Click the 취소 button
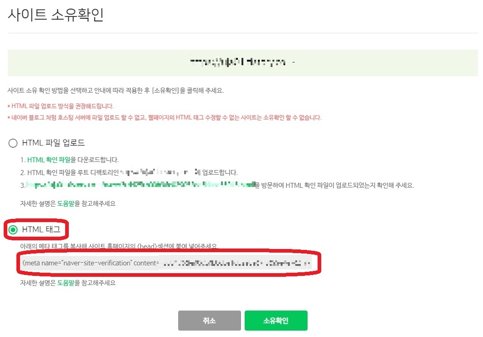This screenshot has width=483, height=337. click(210, 321)
